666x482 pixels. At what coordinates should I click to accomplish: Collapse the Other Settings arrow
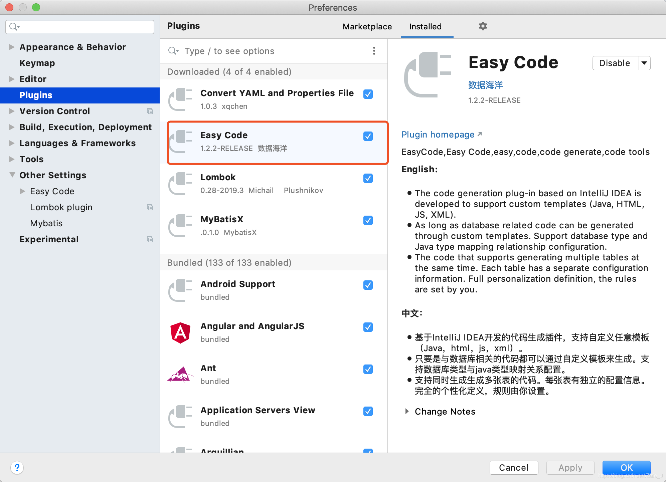[x=12, y=175]
